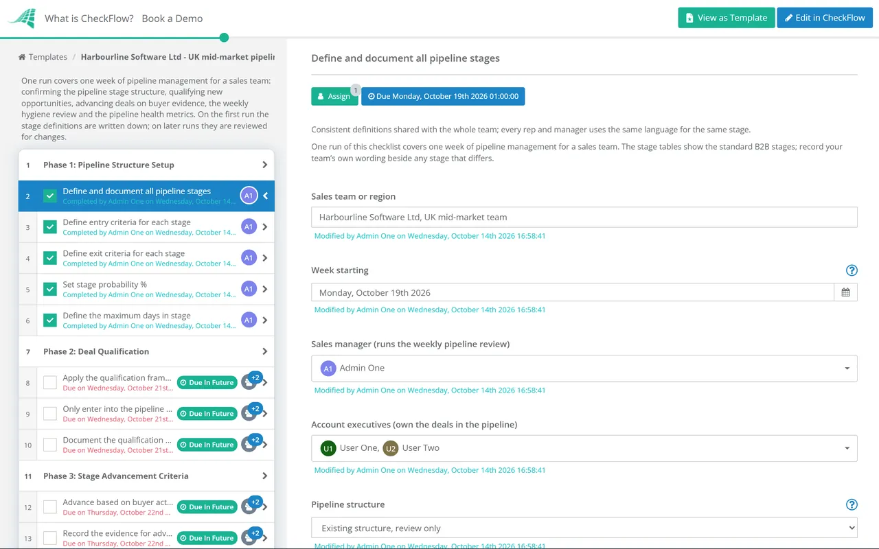879x549 pixels.
Task: Click +2 assignees icon on Advance based on buyer row
Action: point(251,505)
